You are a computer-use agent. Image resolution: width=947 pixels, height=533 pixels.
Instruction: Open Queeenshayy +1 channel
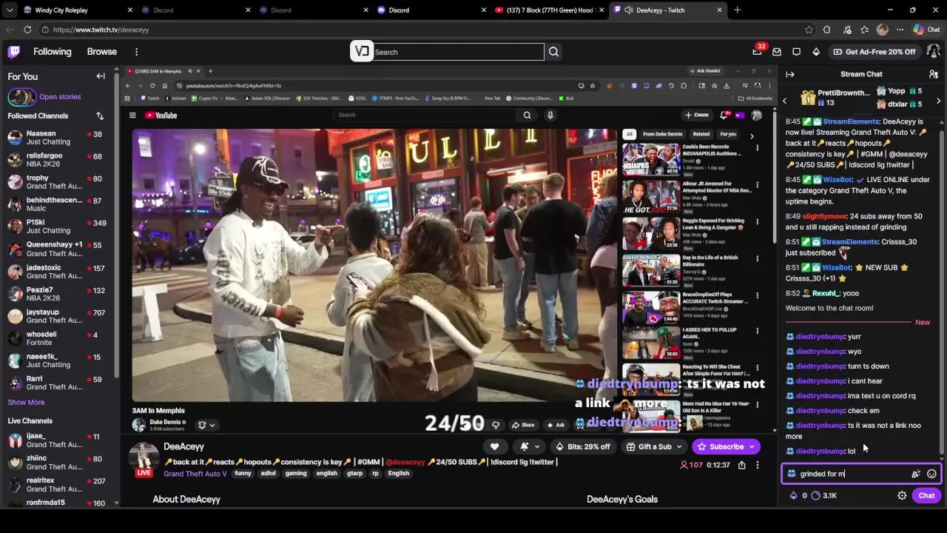tap(58, 249)
